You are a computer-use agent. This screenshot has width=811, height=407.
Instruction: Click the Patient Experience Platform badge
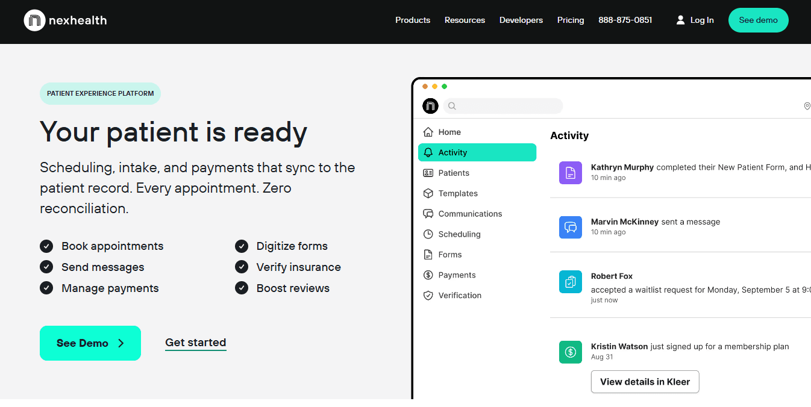tap(100, 93)
